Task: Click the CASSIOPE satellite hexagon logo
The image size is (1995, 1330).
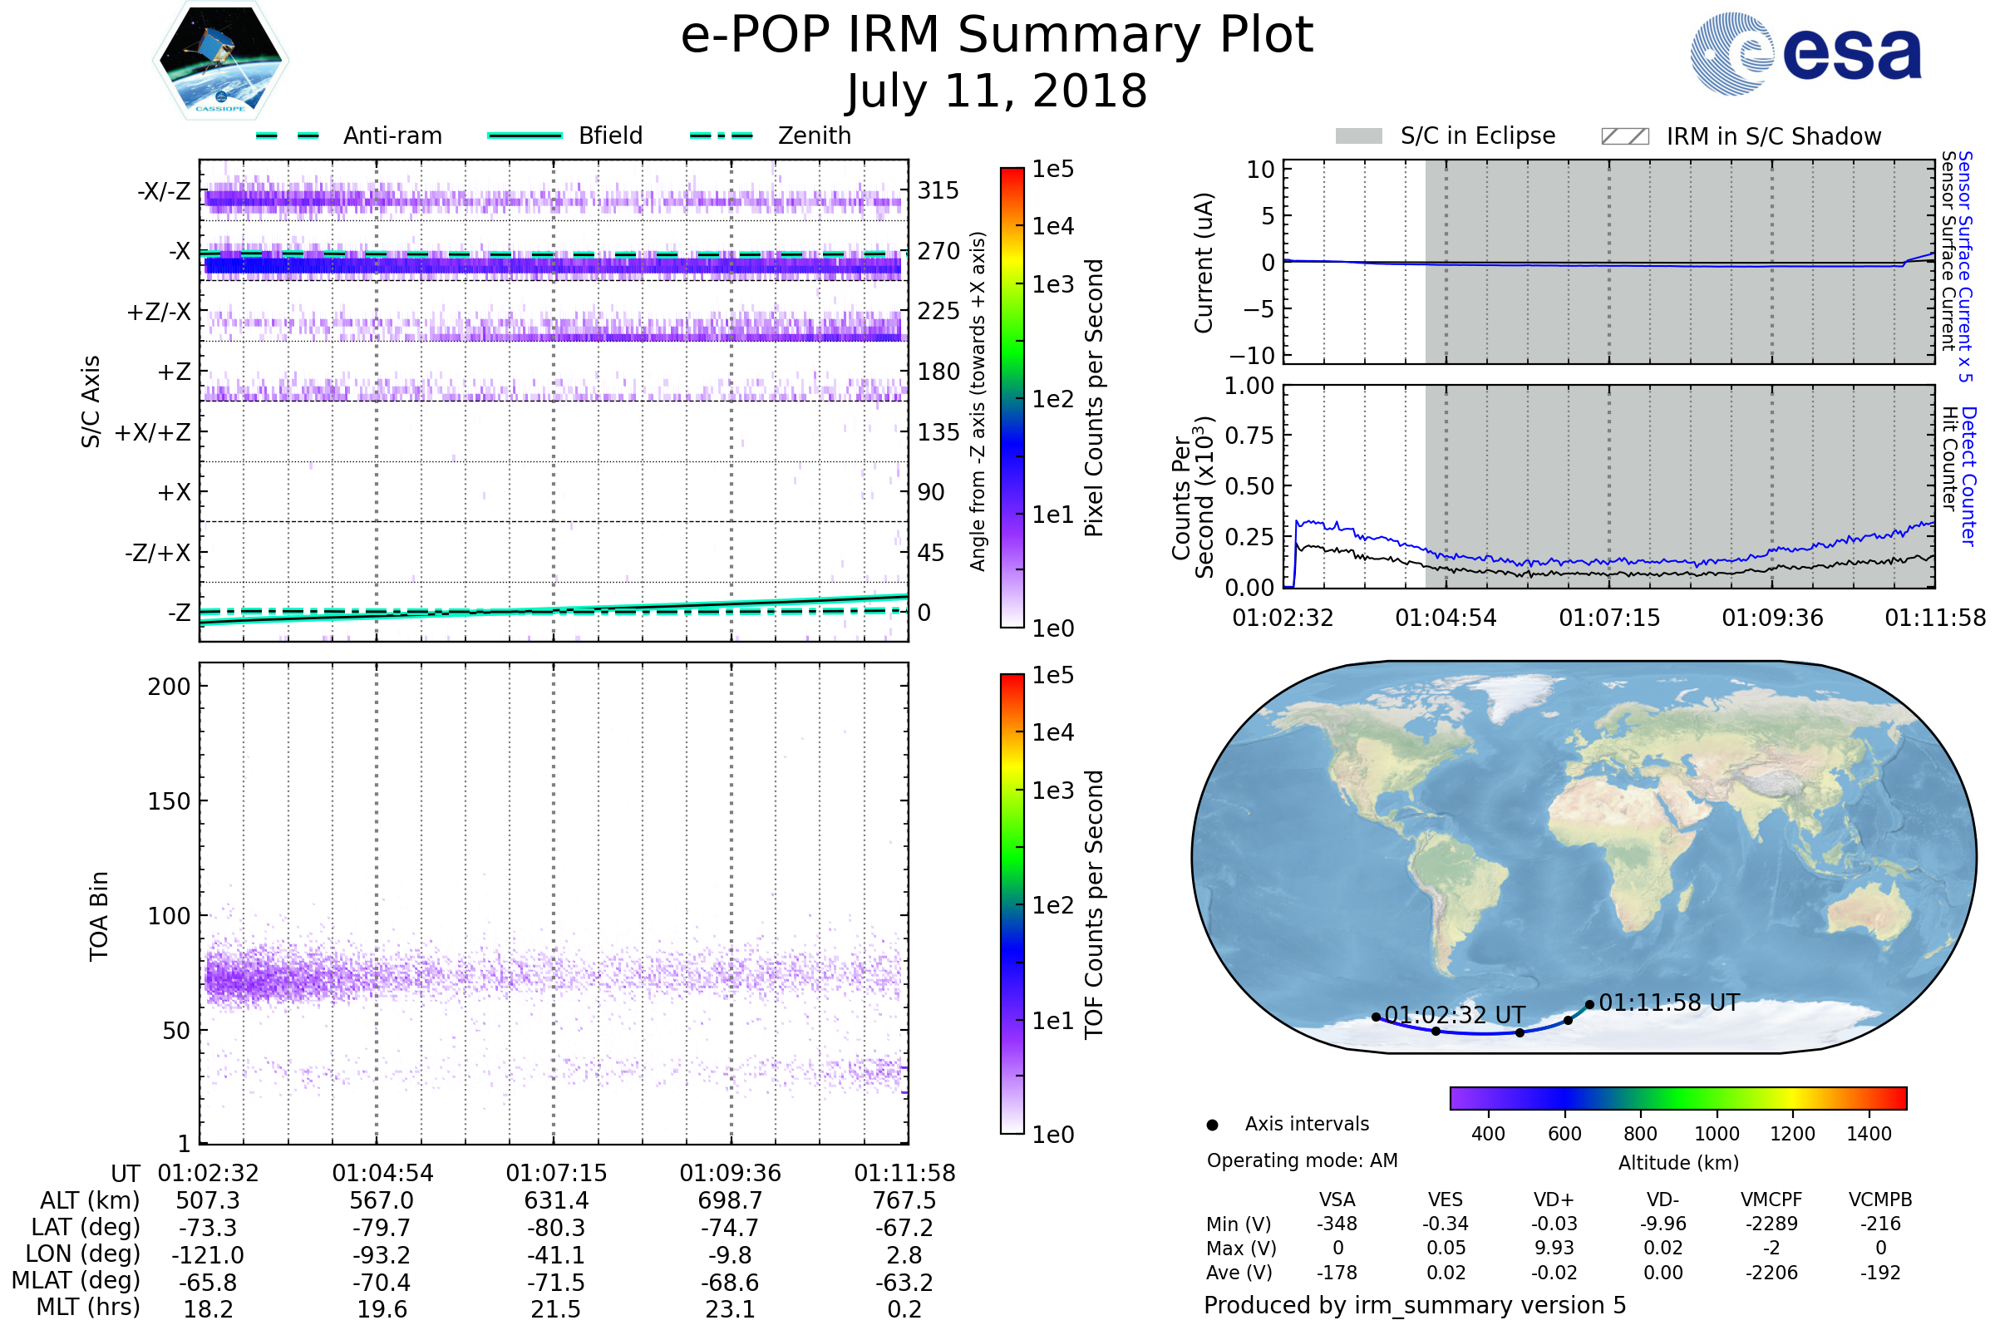Action: (220, 59)
